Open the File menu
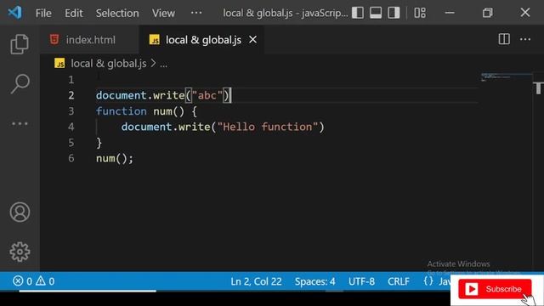Screen dimensions: 544x306 (x=43, y=14)
